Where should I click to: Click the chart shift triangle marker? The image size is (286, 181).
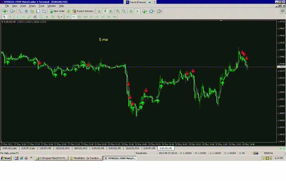[221, 21]
